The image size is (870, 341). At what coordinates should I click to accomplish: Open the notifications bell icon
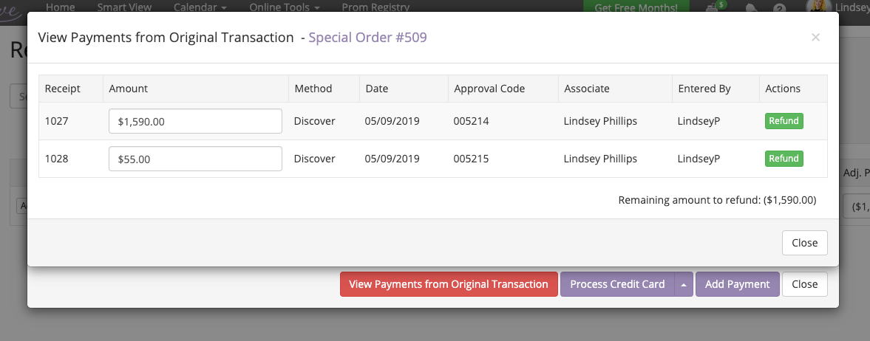pyautogui.click(x=751, y=8)
